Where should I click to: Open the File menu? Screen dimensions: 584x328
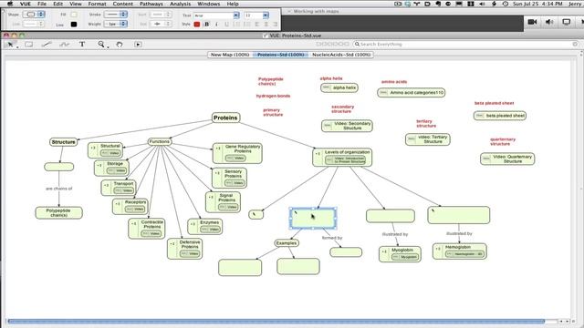(x=42, y=4)
